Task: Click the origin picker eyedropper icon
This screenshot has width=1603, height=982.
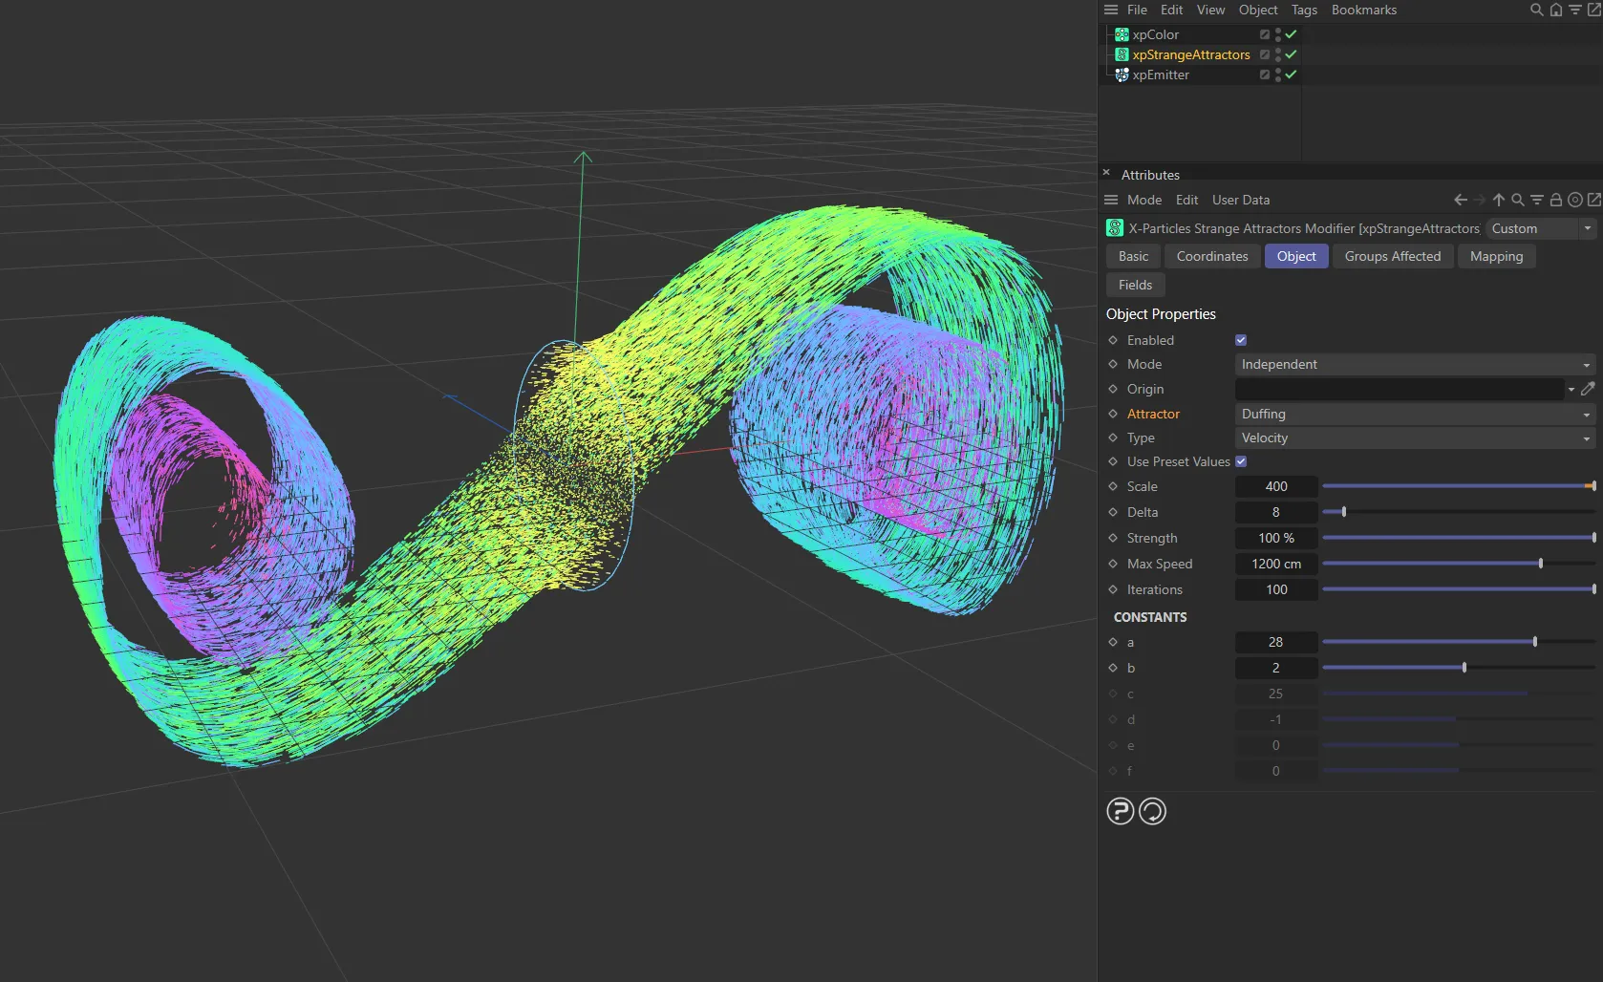Action: click(1588, 389)
